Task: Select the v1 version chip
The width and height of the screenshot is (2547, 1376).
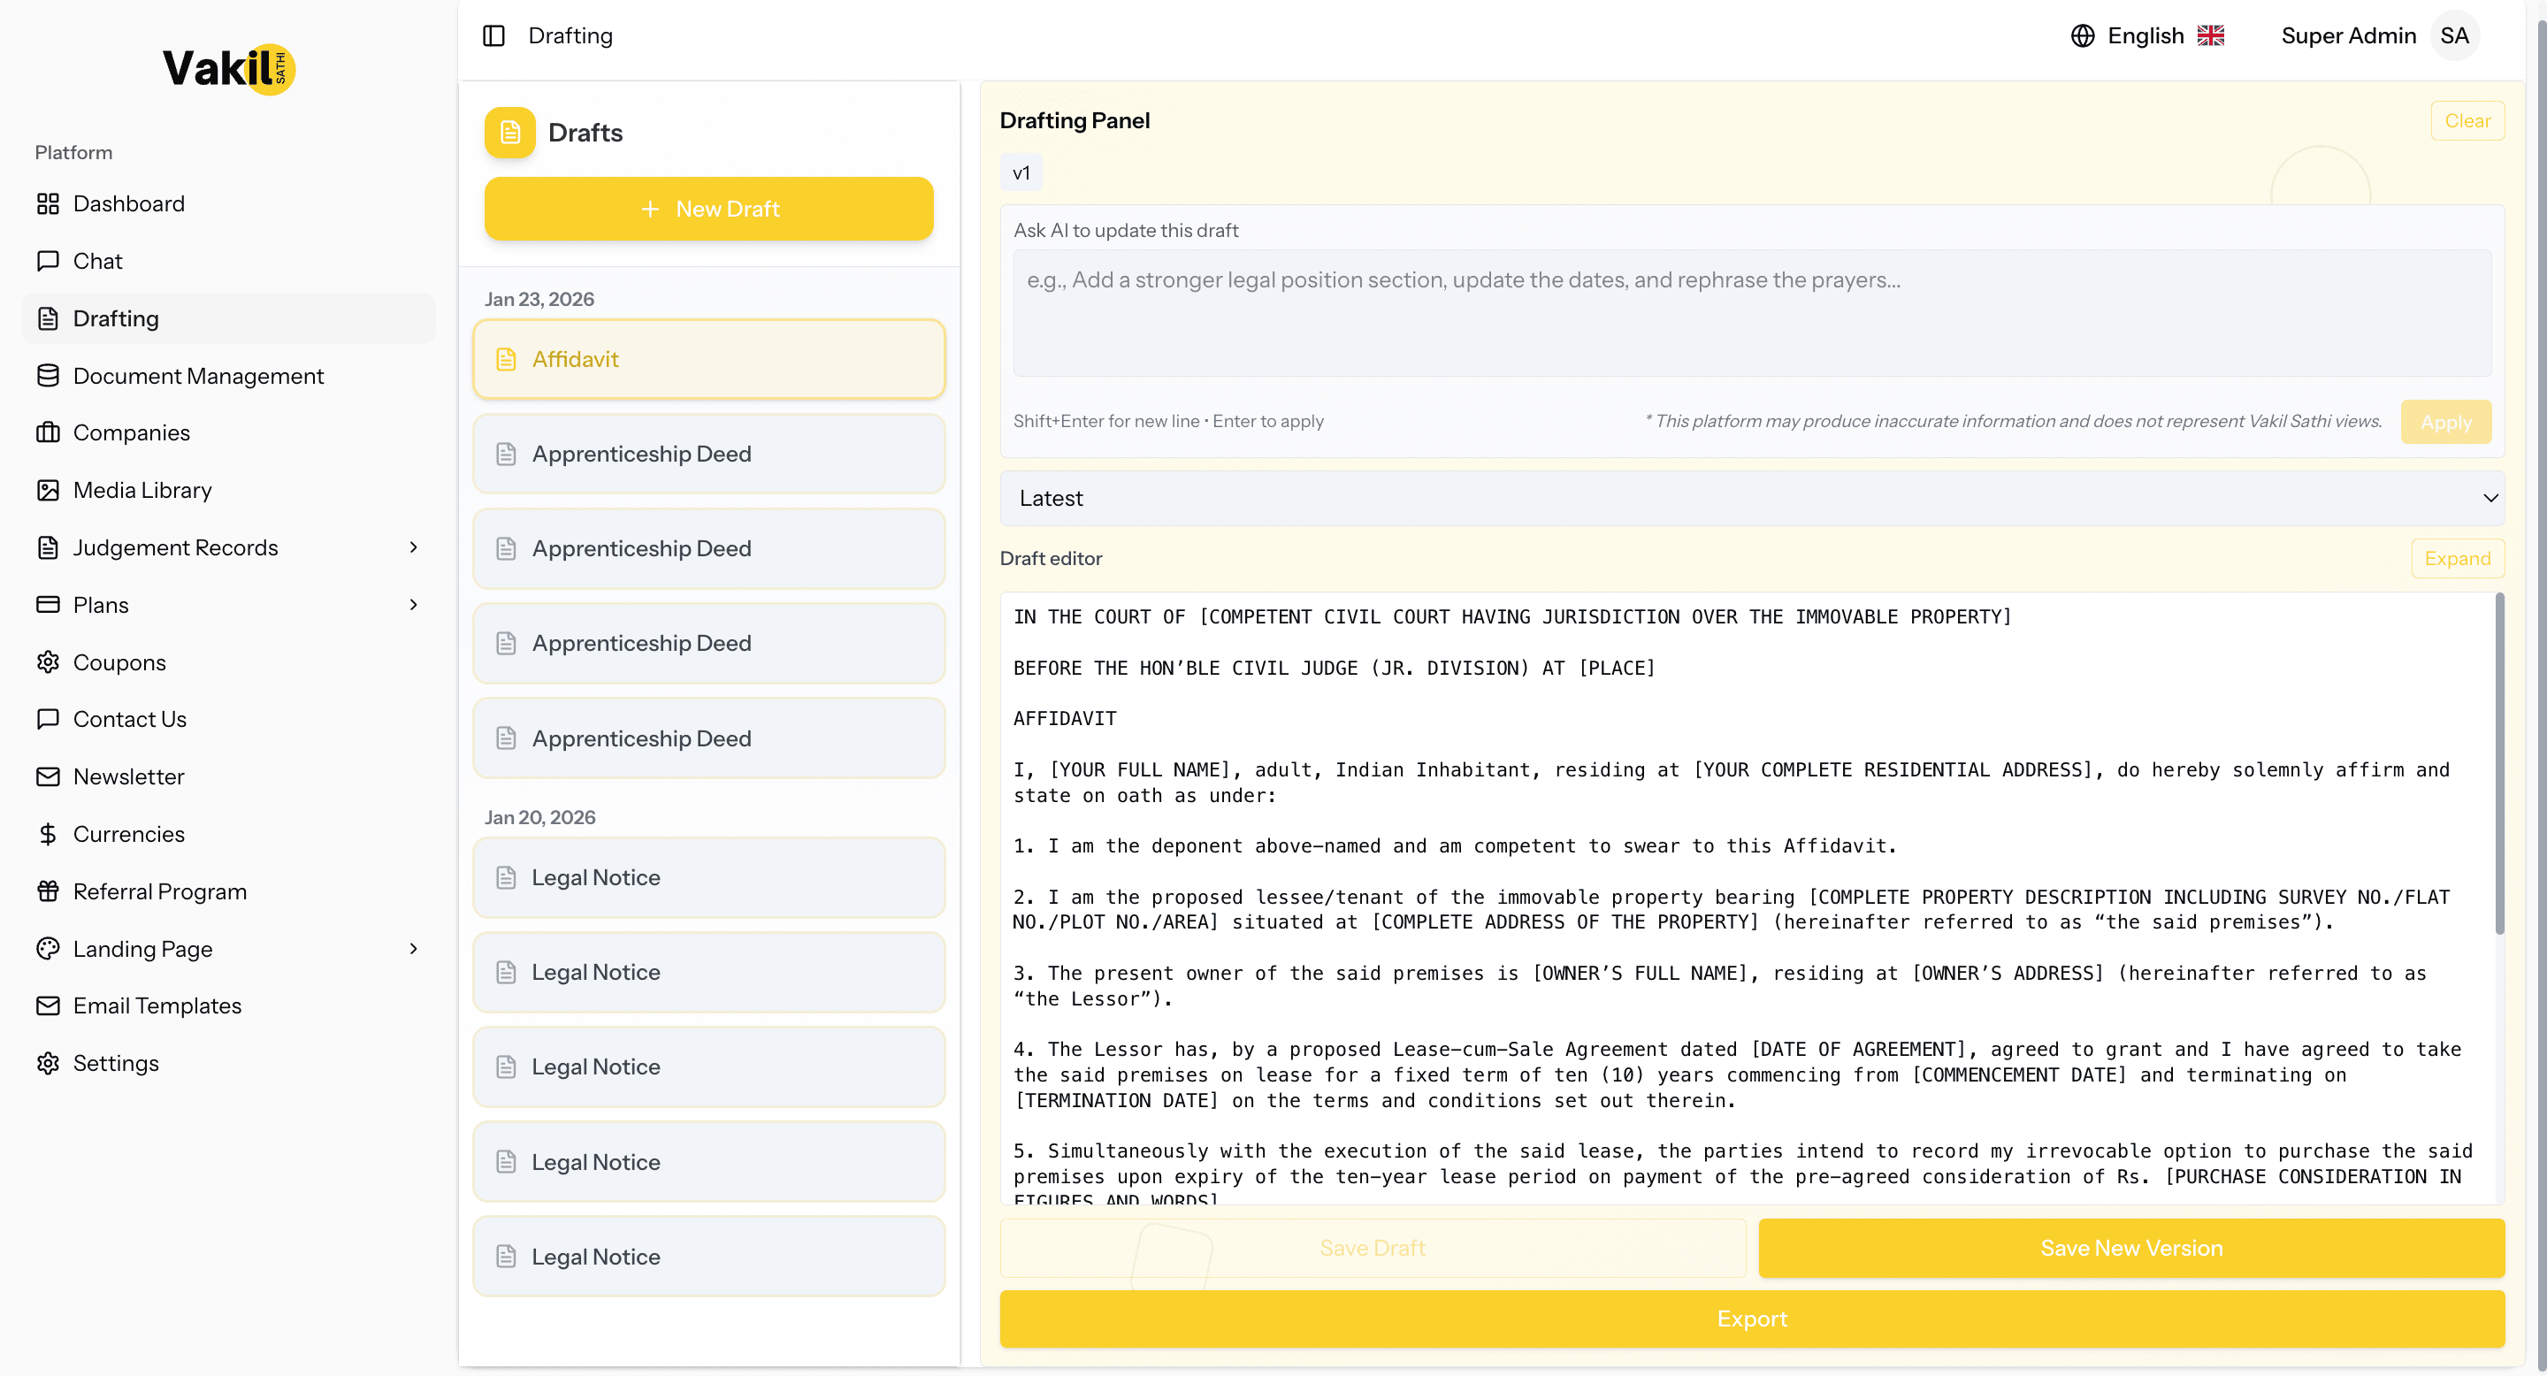Action: coord(1021,173)
